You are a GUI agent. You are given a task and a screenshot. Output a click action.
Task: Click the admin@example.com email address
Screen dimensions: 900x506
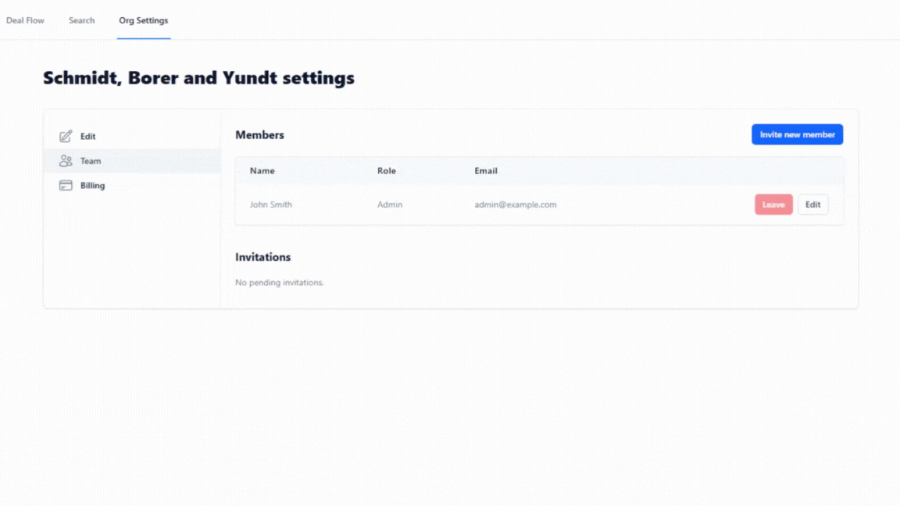pyautogui.click(x=516, y=205)
